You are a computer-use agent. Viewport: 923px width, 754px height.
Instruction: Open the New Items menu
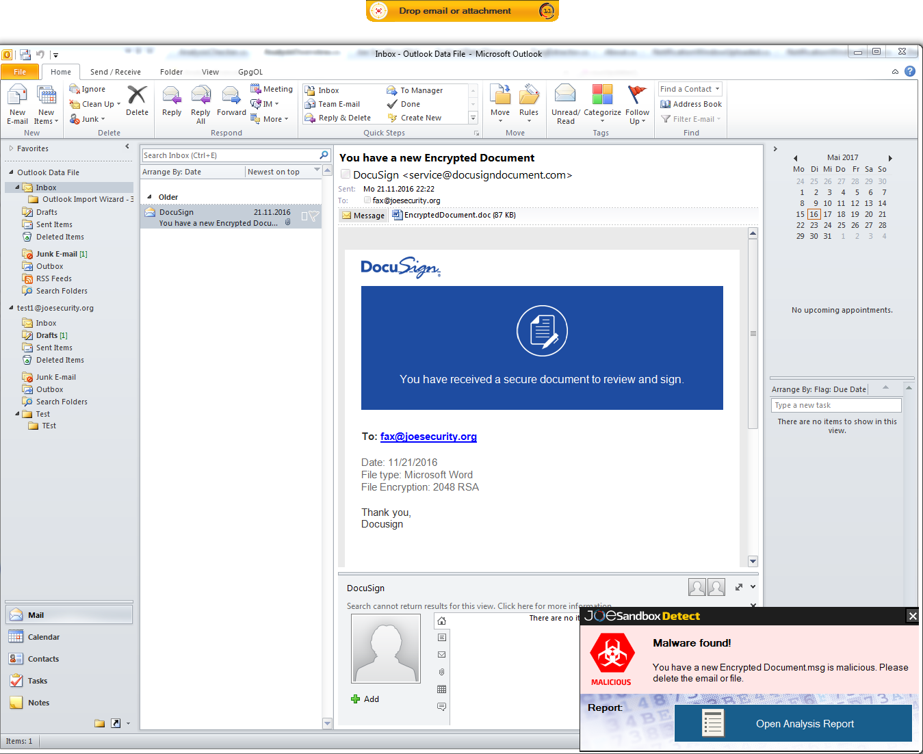click(x=47, y=104)
